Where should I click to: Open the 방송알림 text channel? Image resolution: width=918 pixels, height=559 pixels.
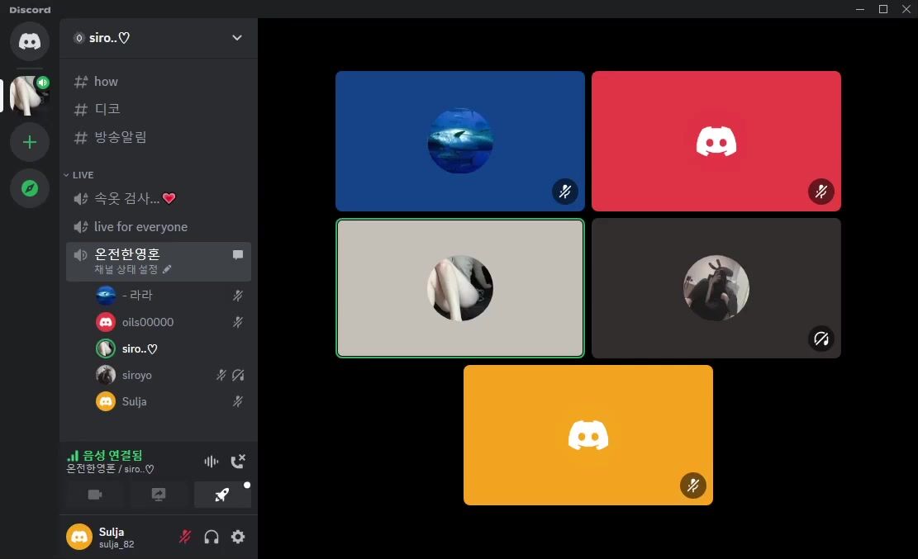[x=158, y=137]
